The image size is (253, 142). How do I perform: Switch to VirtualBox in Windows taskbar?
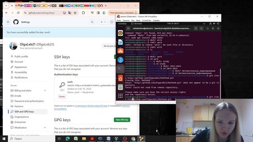point(117,138)
